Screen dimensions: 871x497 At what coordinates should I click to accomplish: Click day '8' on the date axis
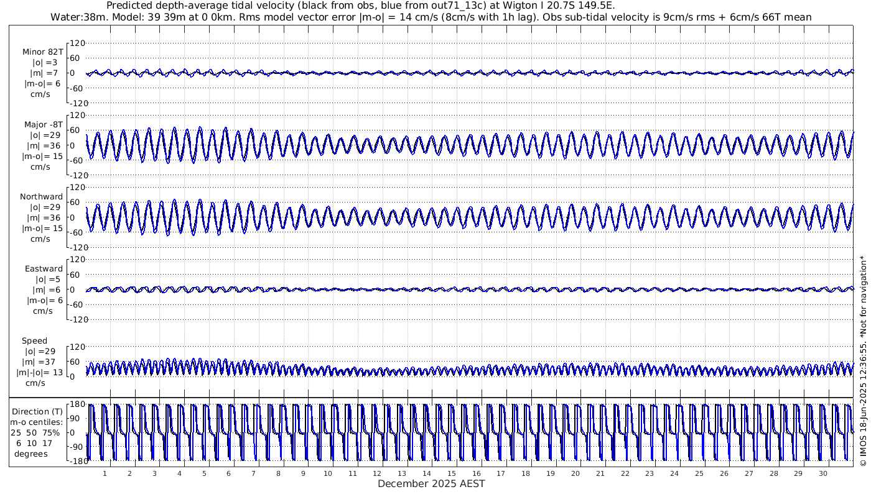point(278,473)
